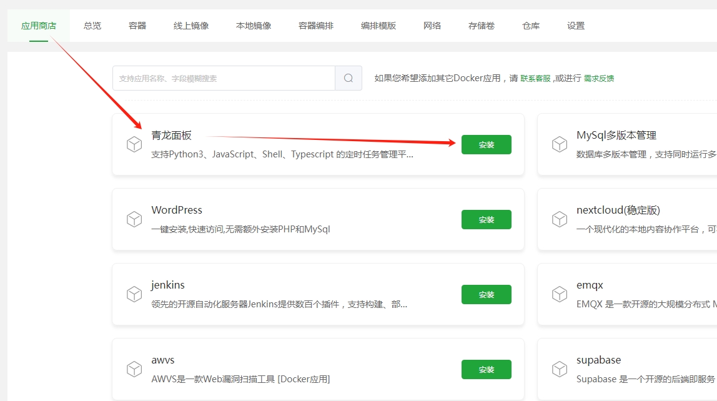The height and width of the screenshot is (401, 717).
Task: Switch to the 容器 tab
Action: [137, 26]
